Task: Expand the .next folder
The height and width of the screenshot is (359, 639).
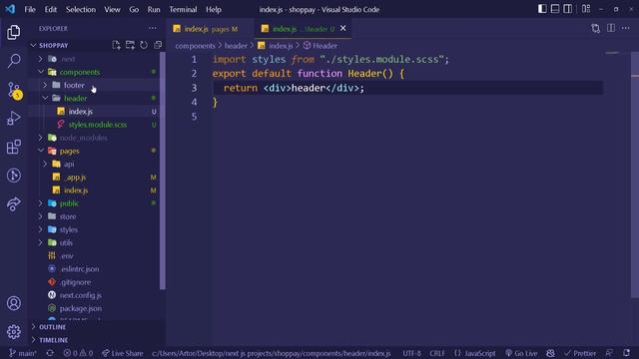Action: click(x=40, y=59)
